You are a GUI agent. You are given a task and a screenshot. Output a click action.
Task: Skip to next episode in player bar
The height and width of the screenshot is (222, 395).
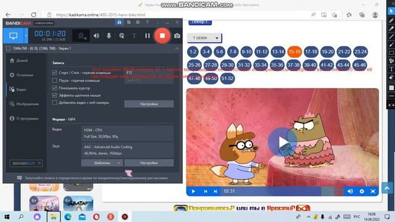(x=215, y=191)
